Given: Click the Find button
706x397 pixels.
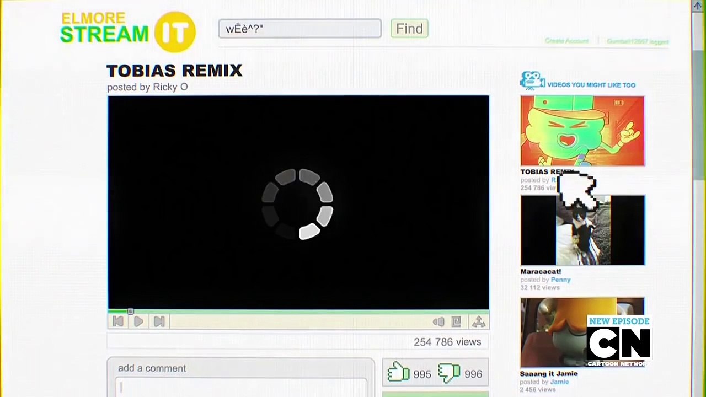Looking at the screenshot, I should click(x=409, y=29).
